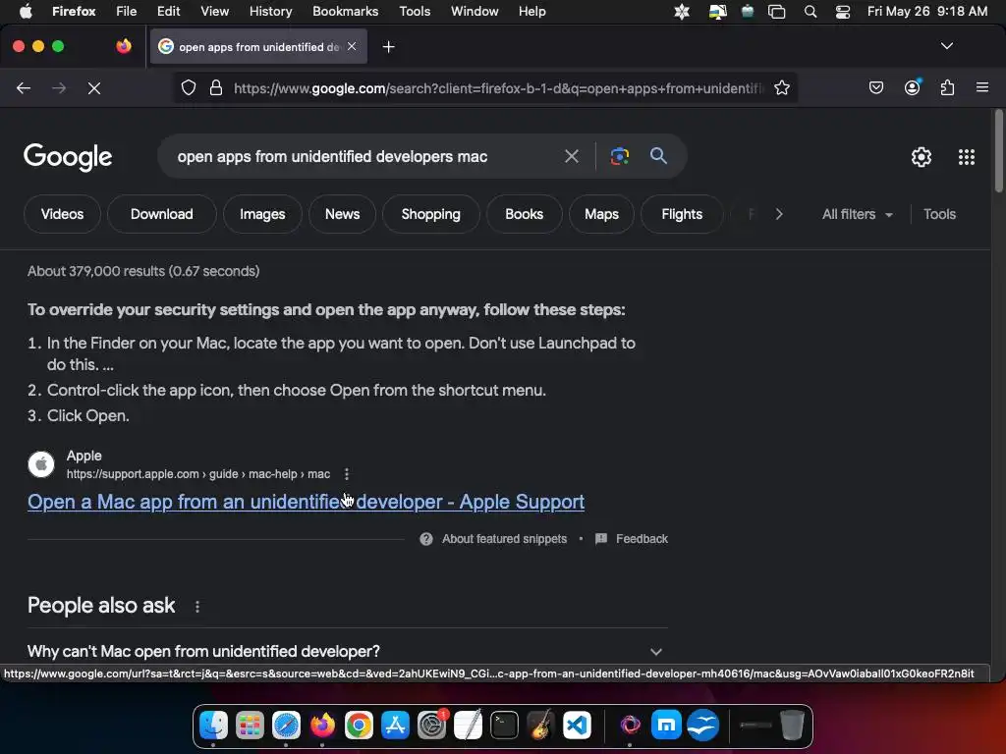Open the Apple menu
The width and height of the screenshot is (1006, 754).
(x=26, y=12)
